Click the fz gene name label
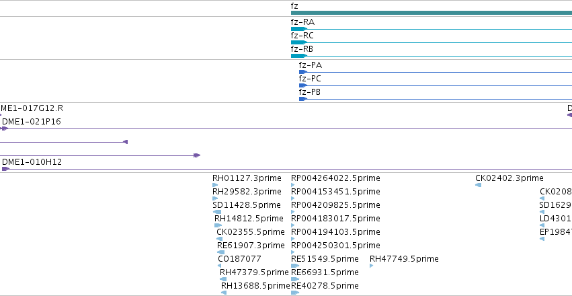The height and width of the screenshot is (296, 572). [x=294, y=6]
